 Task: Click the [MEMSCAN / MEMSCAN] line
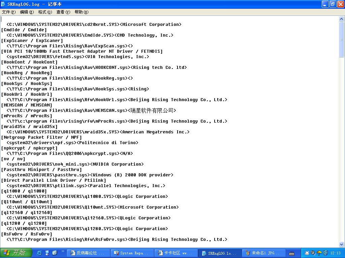(27, 105)
